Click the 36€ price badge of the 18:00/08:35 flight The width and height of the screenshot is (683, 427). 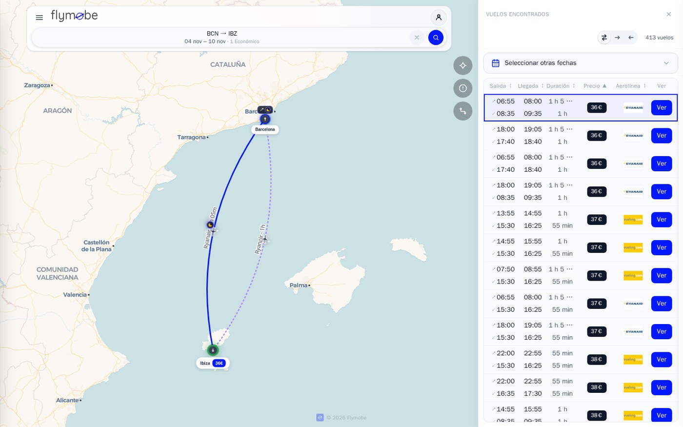597,192
